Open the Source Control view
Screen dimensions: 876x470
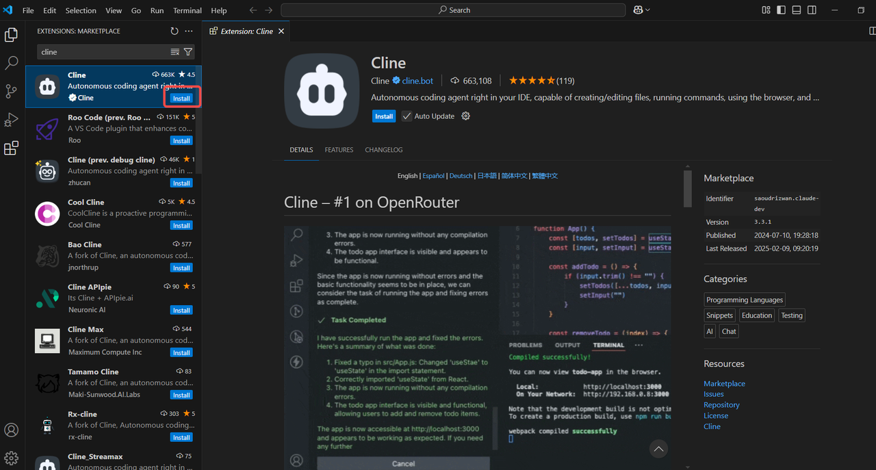click(11, 91)
